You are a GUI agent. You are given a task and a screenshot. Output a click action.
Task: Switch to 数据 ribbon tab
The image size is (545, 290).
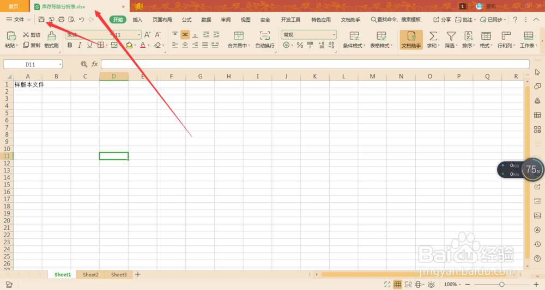pos(206,20)
